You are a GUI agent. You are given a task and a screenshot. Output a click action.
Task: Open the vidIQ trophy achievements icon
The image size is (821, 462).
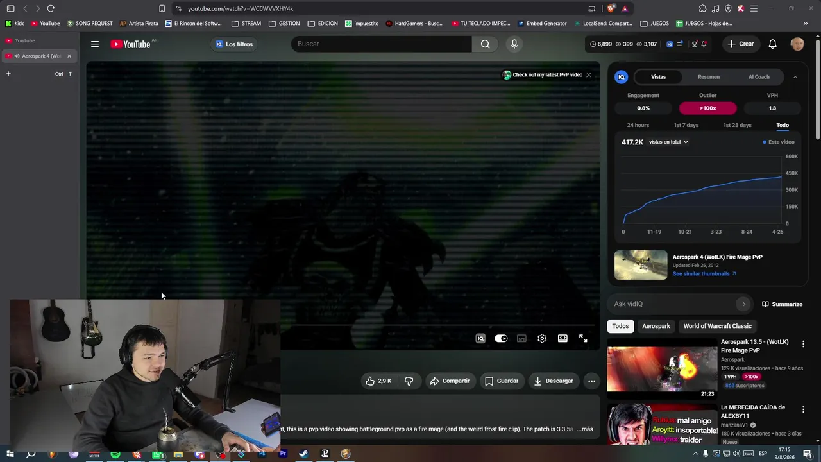(694, 44)
